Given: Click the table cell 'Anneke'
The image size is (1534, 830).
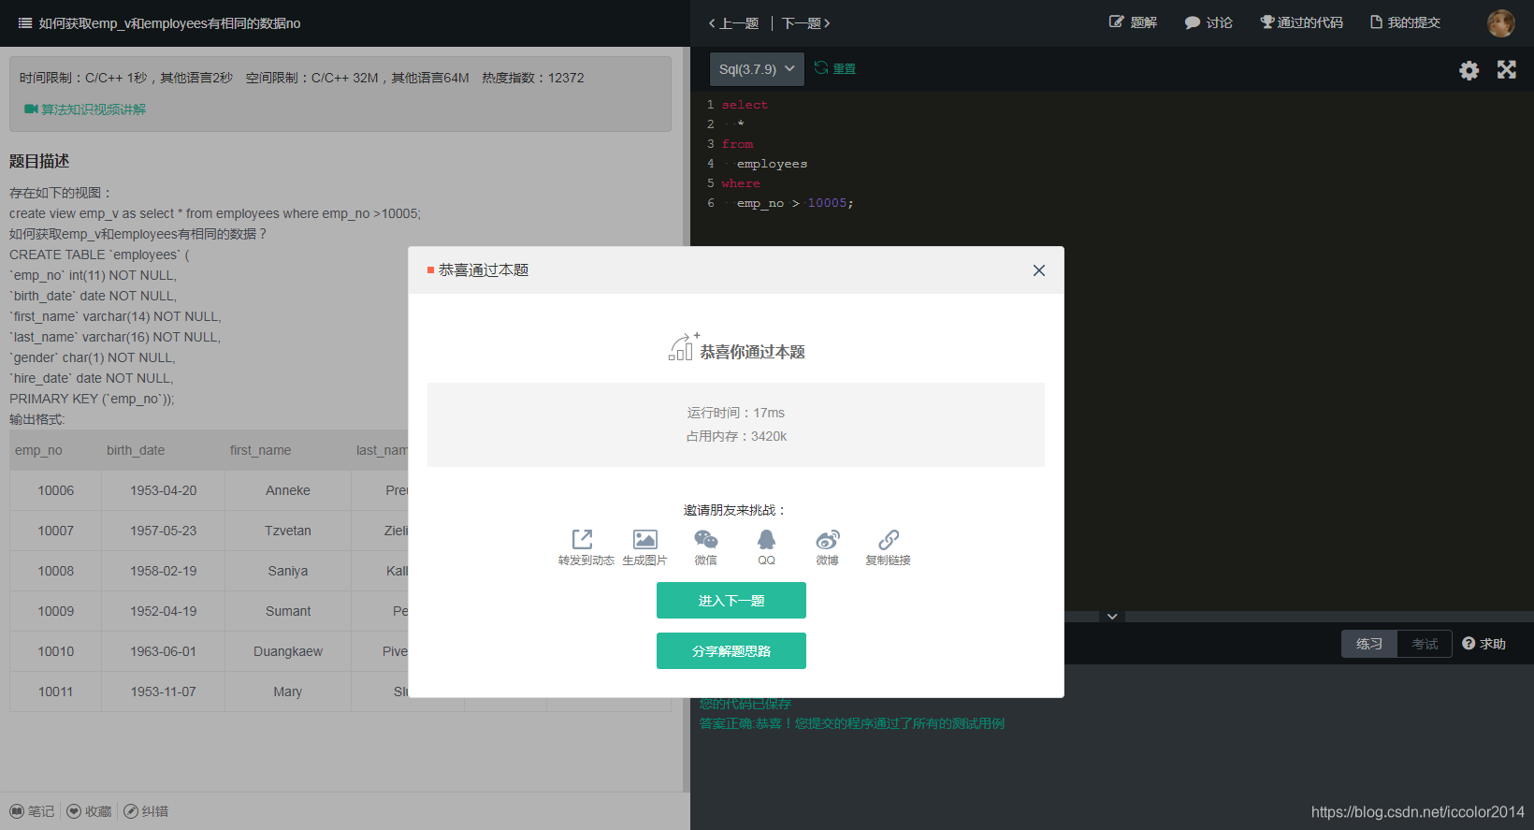Looking at the screenshot, I should 288,490.
